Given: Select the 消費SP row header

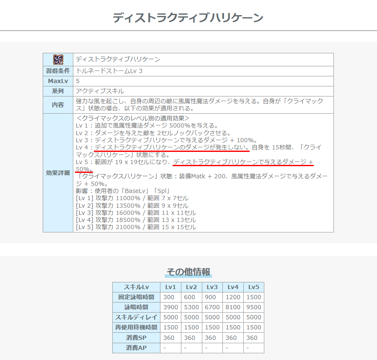Looking at the screenshot, I should pos(136,338).
